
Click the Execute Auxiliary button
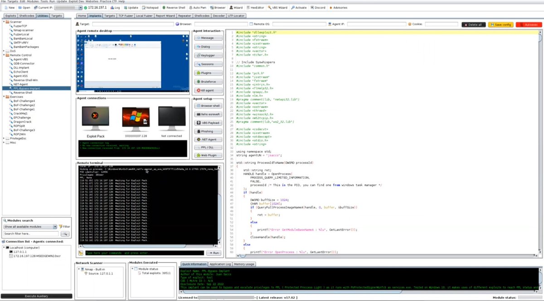(37, 296)
